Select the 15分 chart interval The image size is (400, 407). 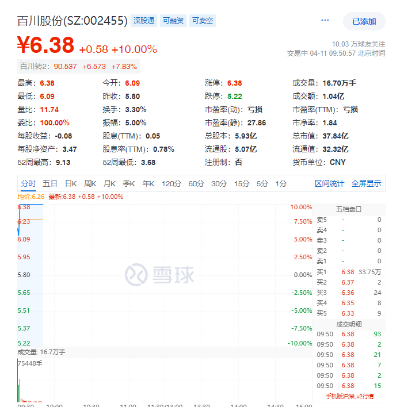[242, 184]
